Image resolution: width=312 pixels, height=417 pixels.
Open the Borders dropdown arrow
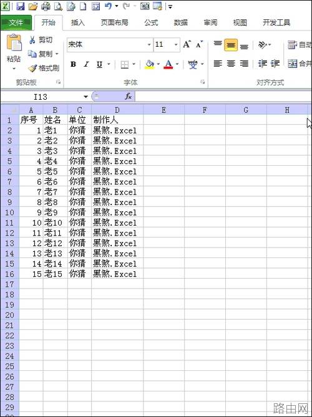(134, 64)
